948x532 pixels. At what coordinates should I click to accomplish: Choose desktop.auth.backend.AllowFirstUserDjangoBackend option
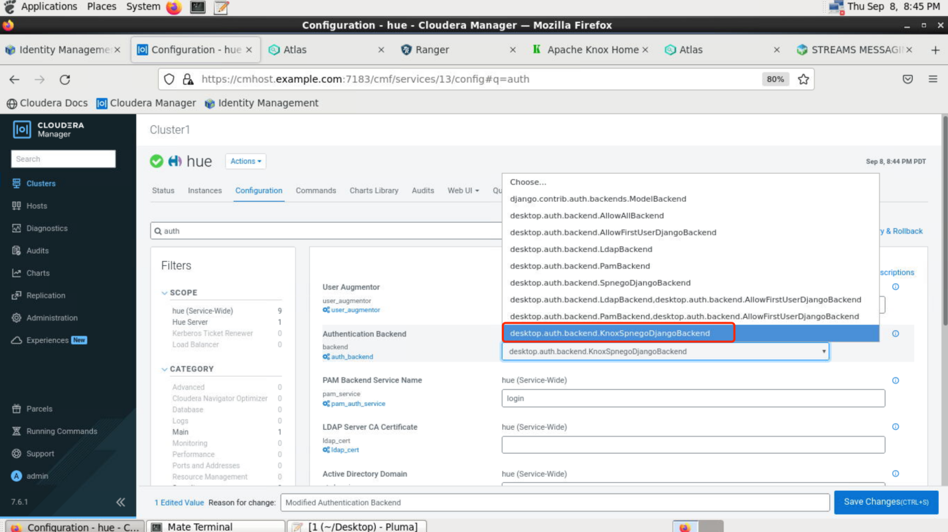pos(690,233)
